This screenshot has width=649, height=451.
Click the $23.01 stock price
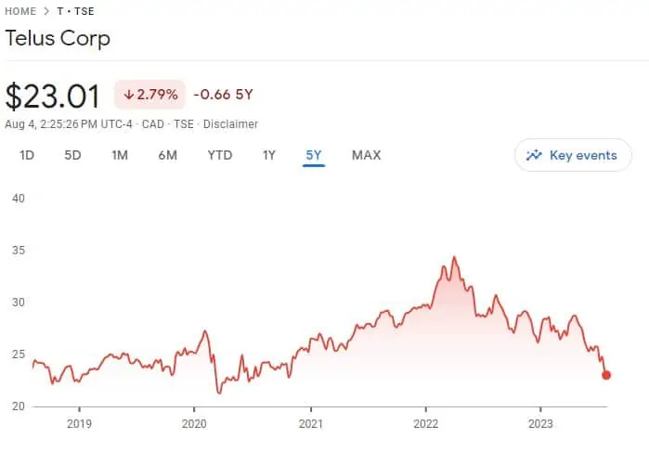53,96
